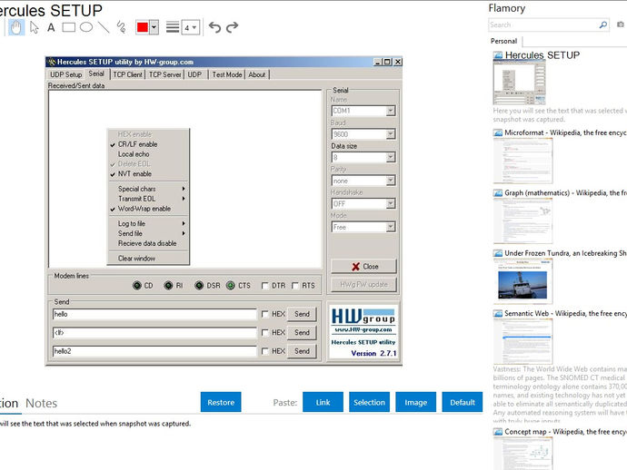Open the Handshake dropdown
Viewport: 627px width, 470px height.
[390, 204]
